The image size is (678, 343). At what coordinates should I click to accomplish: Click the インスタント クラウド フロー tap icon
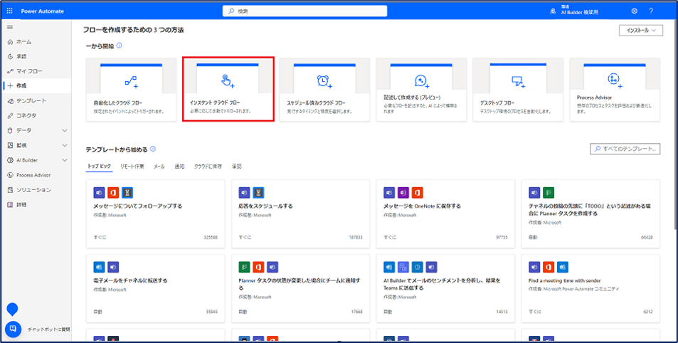coord(228,81)
